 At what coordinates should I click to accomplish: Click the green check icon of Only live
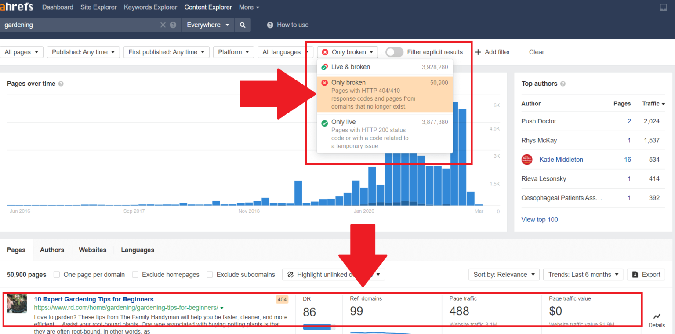(x=324, y=123)
